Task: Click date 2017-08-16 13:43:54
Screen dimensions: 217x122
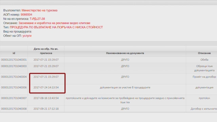Action: [46, 98]
